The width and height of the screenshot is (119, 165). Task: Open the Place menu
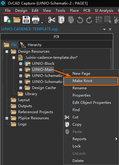pyautogui.click(x=74, y=11)
